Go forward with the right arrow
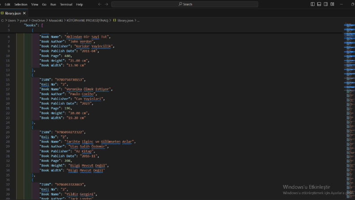This screenshot has width=355, height=200. pyautogui.click(x=107, y=4)
